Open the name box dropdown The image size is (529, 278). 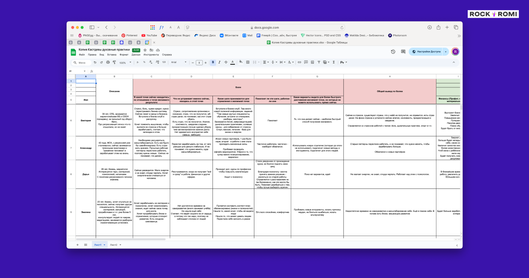click(85, 71)
